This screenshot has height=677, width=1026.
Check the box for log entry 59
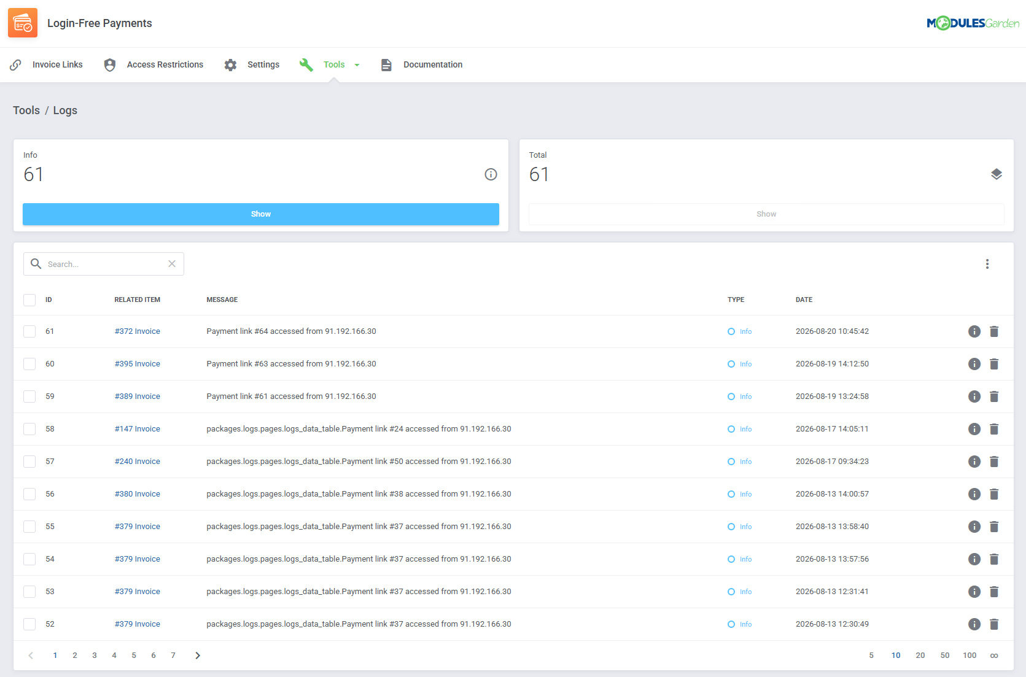[29, 397]
